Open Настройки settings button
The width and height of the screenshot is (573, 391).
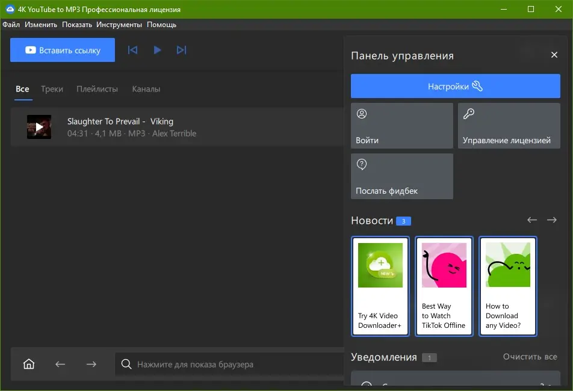(x=455, y=86)
